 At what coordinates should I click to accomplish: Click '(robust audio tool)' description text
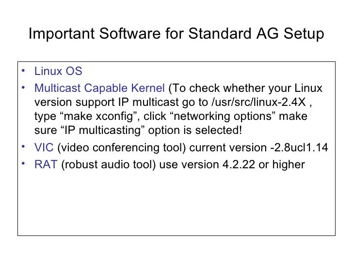(109, 165)
